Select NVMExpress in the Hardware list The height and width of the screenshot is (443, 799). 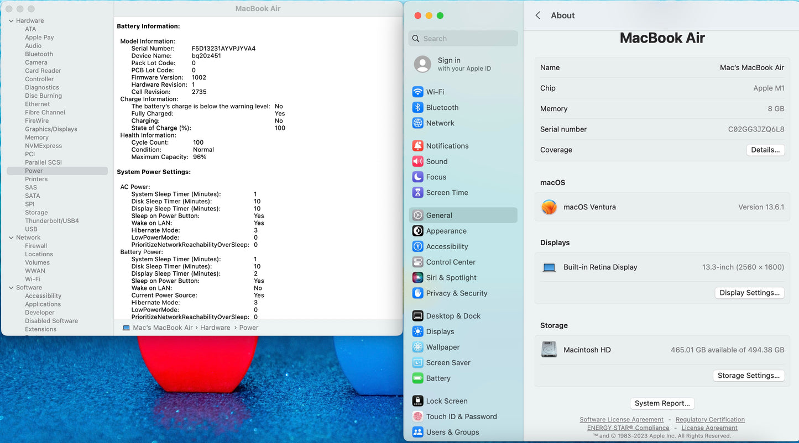[x=43, y=146]
